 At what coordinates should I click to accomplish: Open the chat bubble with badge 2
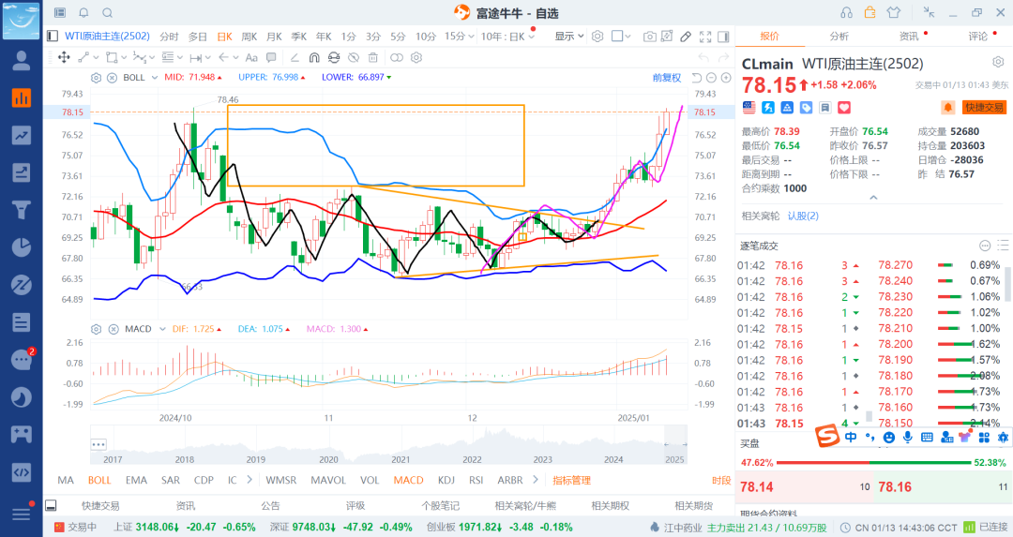(x=22, y=360)
